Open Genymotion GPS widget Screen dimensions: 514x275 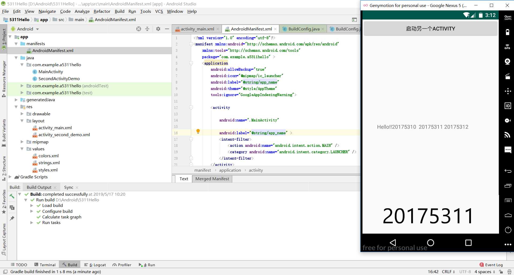point(508,47)
